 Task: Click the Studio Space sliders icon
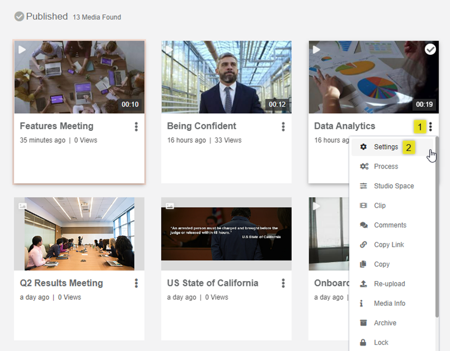coord(364,186)
